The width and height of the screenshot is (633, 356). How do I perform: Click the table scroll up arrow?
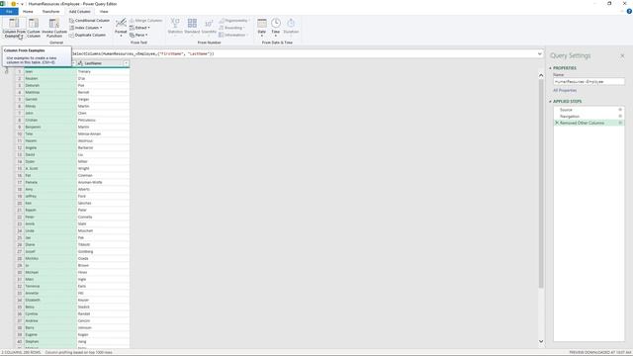click(541, 75)
